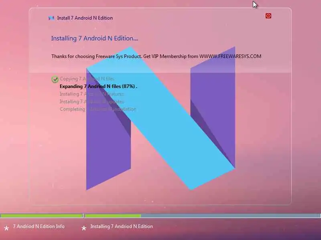The width and height of the screenshot is (321, 240).
Task: Select the 'Installing 7 Android N updates' step
Action: 92,102
